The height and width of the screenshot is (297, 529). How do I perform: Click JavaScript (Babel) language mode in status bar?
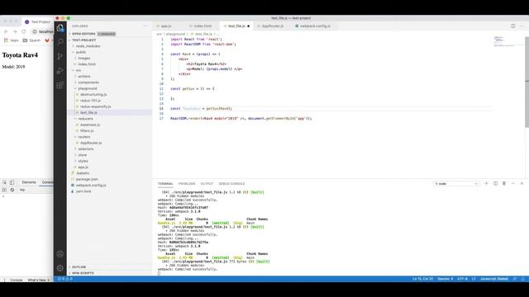click(494, 279)
